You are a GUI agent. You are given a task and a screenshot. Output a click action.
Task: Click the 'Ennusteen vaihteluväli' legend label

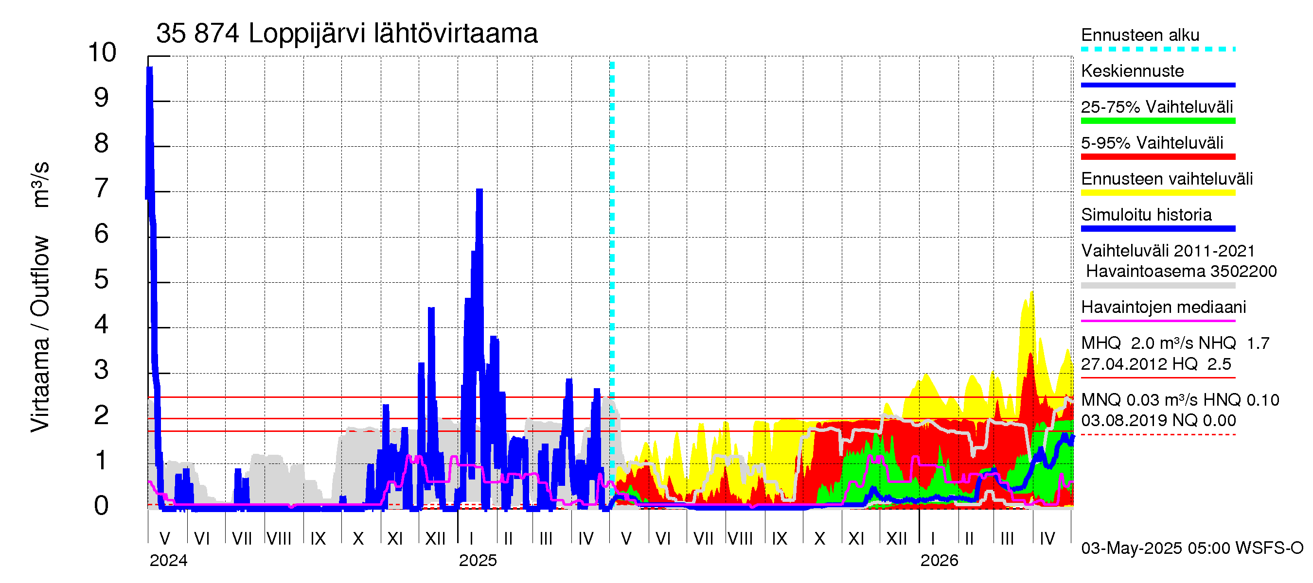[1167, 179]
